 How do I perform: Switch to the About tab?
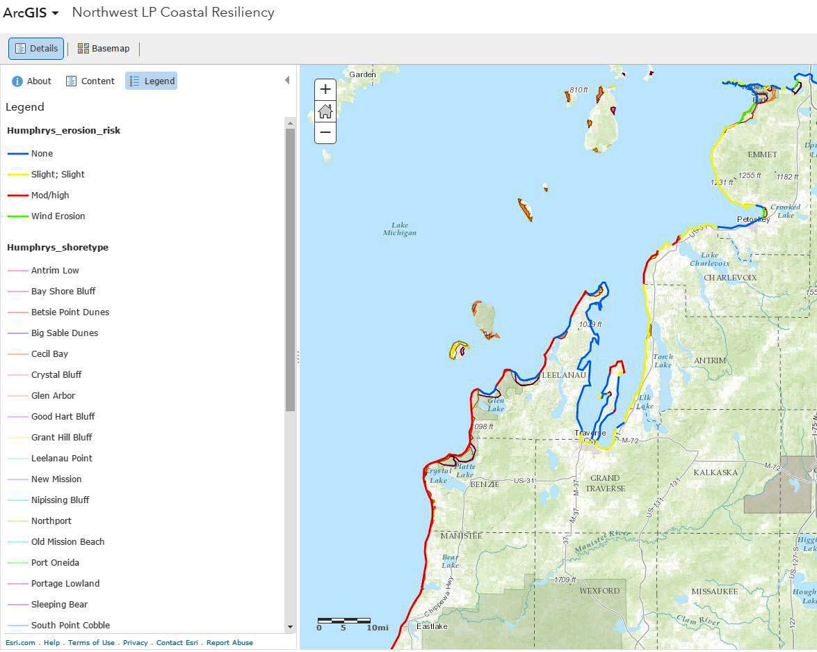coord(31,81)
